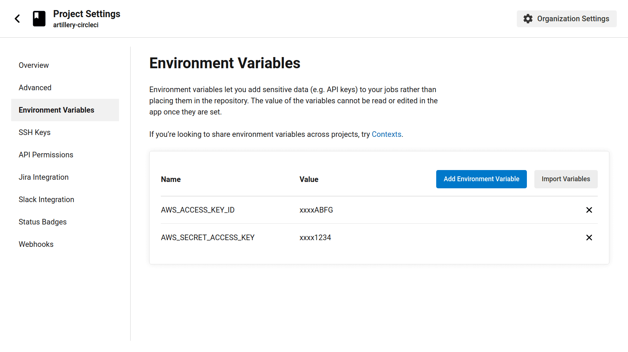The image size is (628, 352).
Task: Open the Slack Integration page
Action: tap(46, 199)
